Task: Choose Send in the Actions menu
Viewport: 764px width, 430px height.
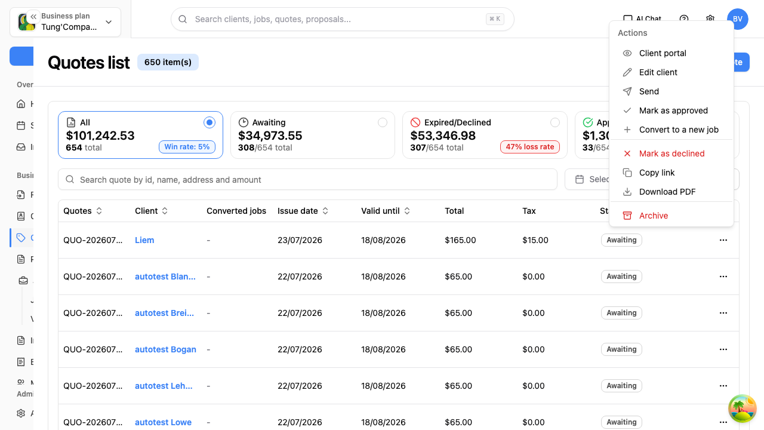Action: [x=671, y=91]
